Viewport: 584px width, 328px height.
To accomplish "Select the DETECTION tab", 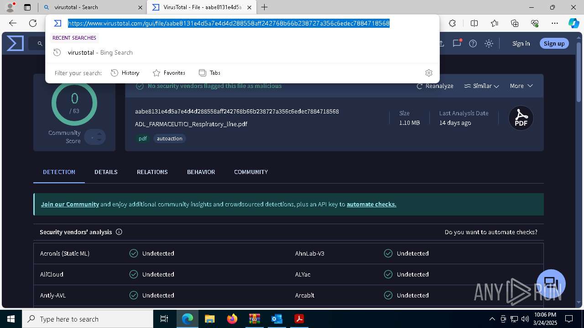I will [59, 172].
